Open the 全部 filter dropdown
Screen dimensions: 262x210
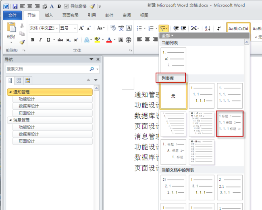(x=167, y=36)
